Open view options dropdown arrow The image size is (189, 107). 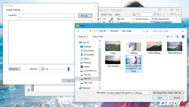171,36
